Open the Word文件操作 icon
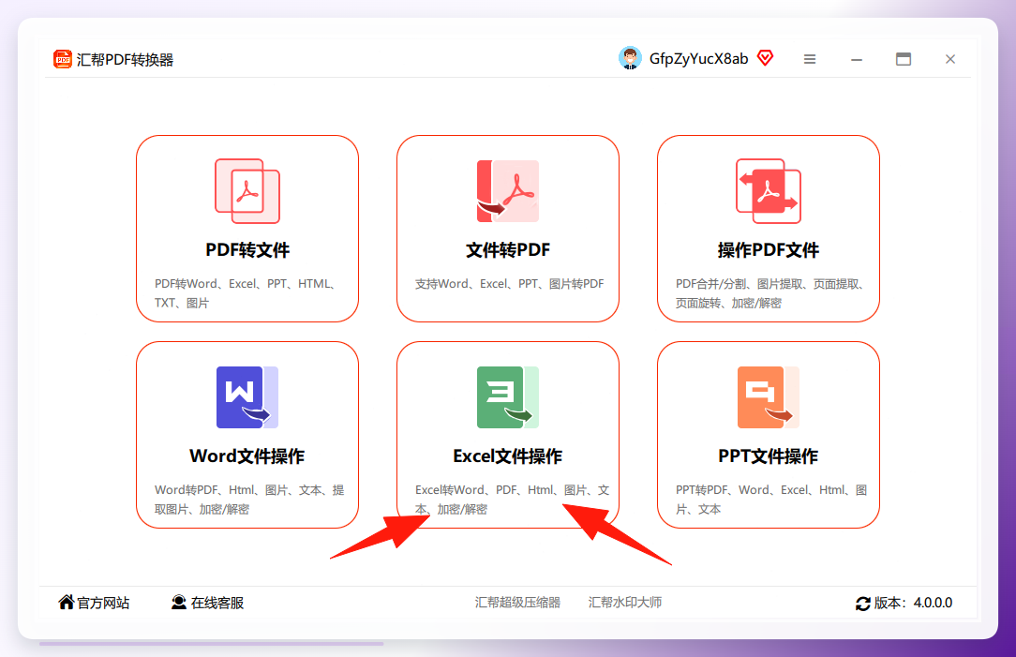This screenshot has height=657, width=1016. [x=247, y=397]
